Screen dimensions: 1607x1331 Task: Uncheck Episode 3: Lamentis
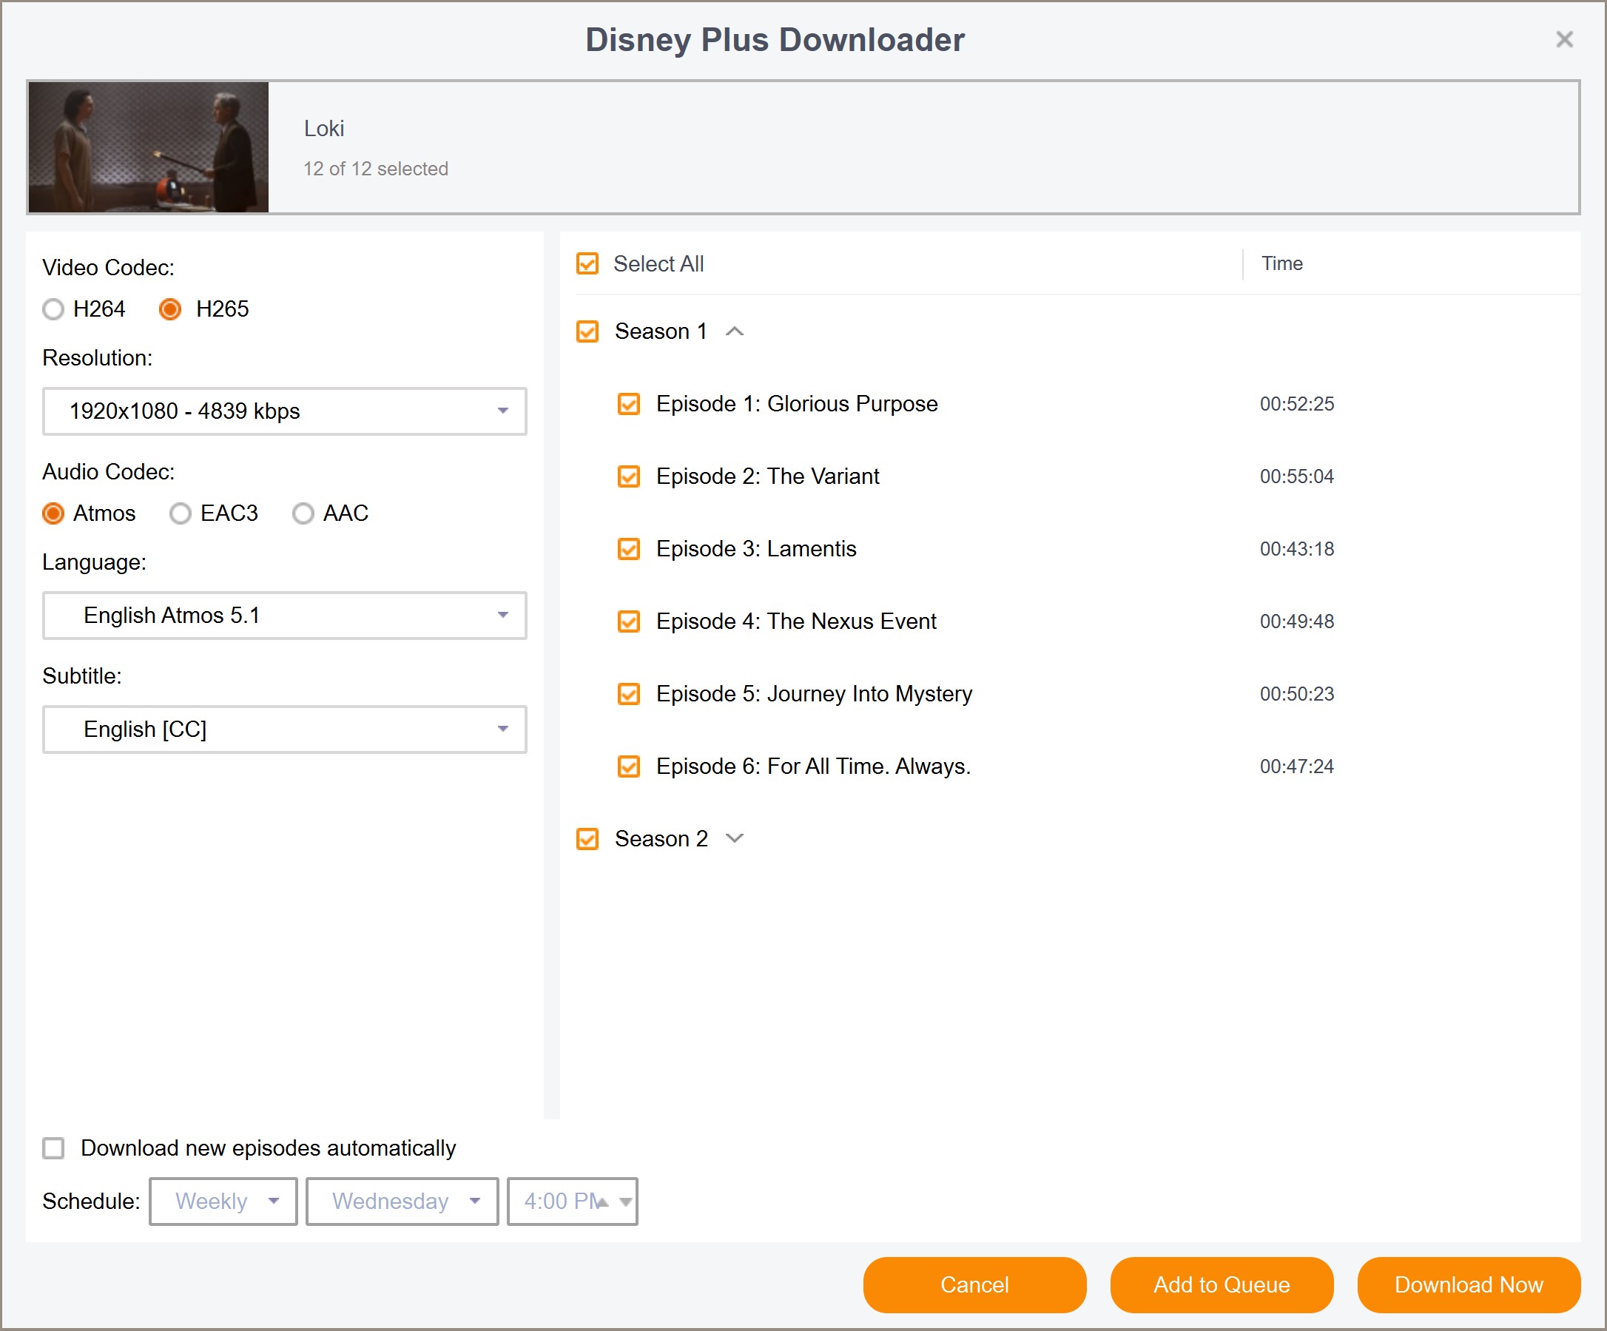628,549
